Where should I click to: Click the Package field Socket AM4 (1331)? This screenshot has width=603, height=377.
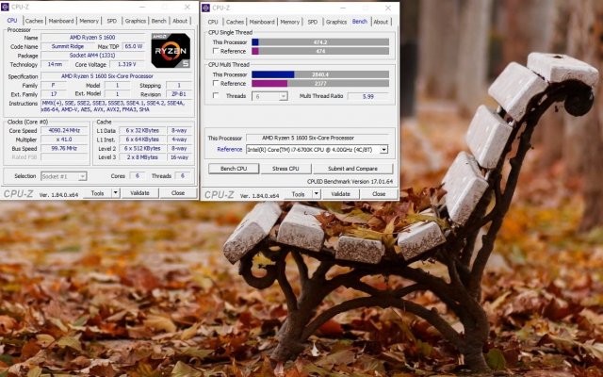92,56
